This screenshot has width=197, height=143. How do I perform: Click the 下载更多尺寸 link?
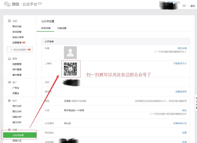180,64
